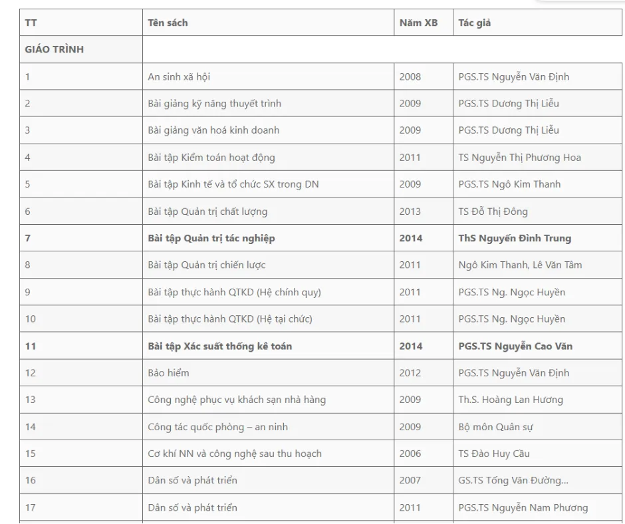The width and height of the screenshot is (625, 524).
Task: Select the title "Bài tập Kiểm toán hoạt động"
Action: point(211,158)
